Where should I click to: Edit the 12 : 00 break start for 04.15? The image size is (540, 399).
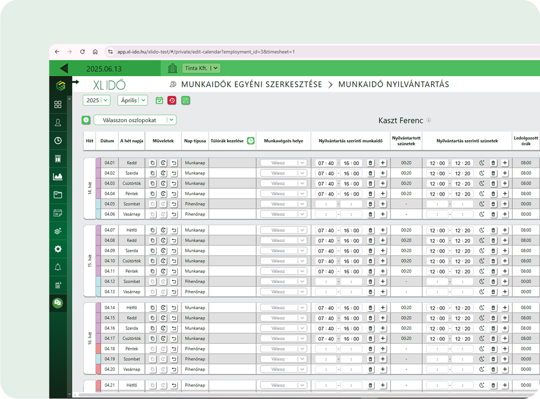[437, 318]
